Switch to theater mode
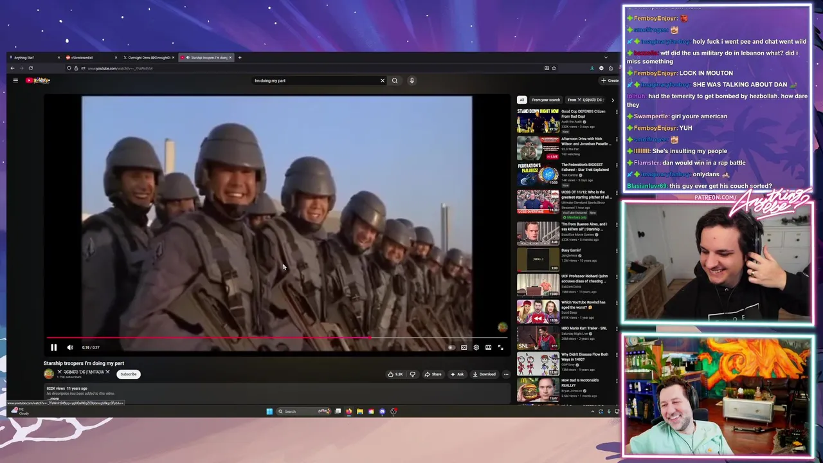This screenshot has width=823, height=463. point(489,347)
